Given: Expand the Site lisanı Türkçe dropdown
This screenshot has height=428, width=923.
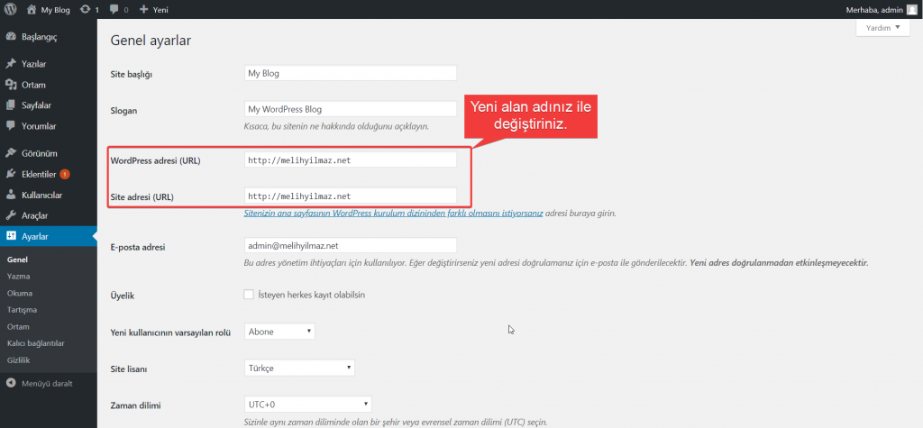Looking at the screenshot, I should 299,369.
